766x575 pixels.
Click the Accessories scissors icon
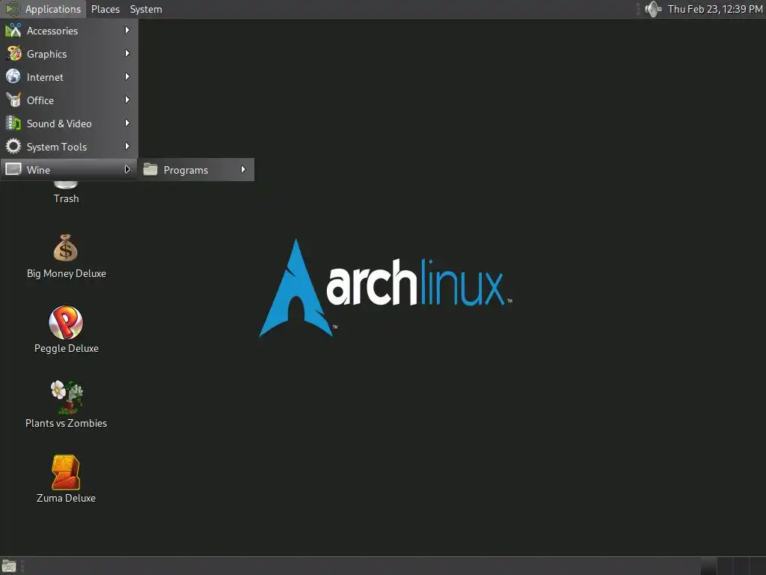(x=13, y=30)
